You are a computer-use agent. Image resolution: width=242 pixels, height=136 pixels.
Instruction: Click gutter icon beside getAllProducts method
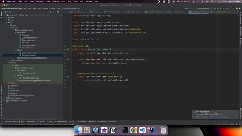tap(68, 77)
